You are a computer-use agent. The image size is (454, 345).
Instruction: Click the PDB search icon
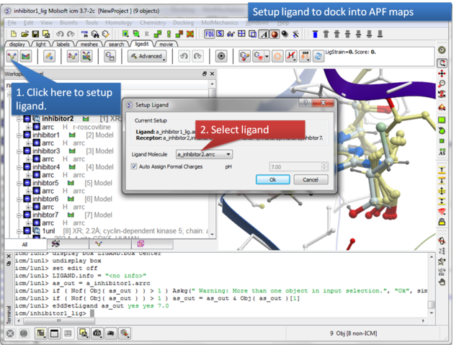click(x=84, y=34)
